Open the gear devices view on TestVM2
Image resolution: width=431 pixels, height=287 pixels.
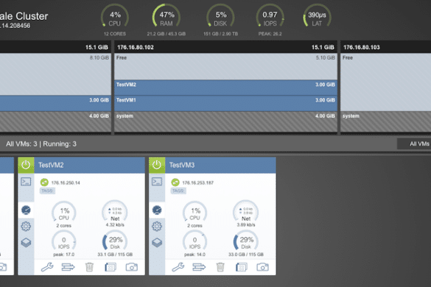[26, 227]
